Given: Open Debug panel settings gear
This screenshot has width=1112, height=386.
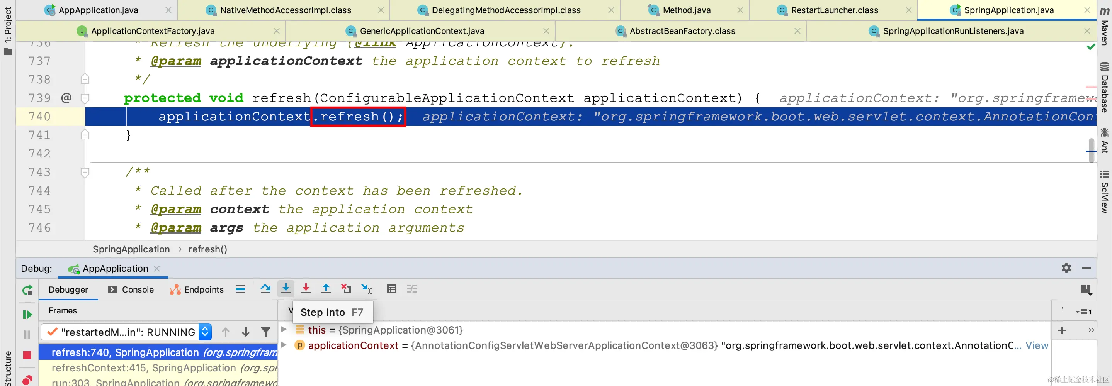Looking at the screenshot, I should click(1066, 268).
